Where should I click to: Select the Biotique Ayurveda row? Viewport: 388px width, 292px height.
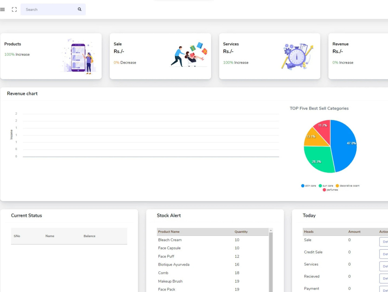coord(213,264)
